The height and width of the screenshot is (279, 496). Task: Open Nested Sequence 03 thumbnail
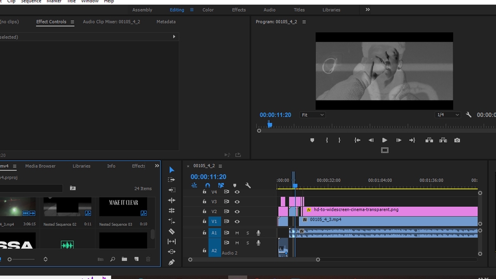pyautogui.click(x=123, y=207)
